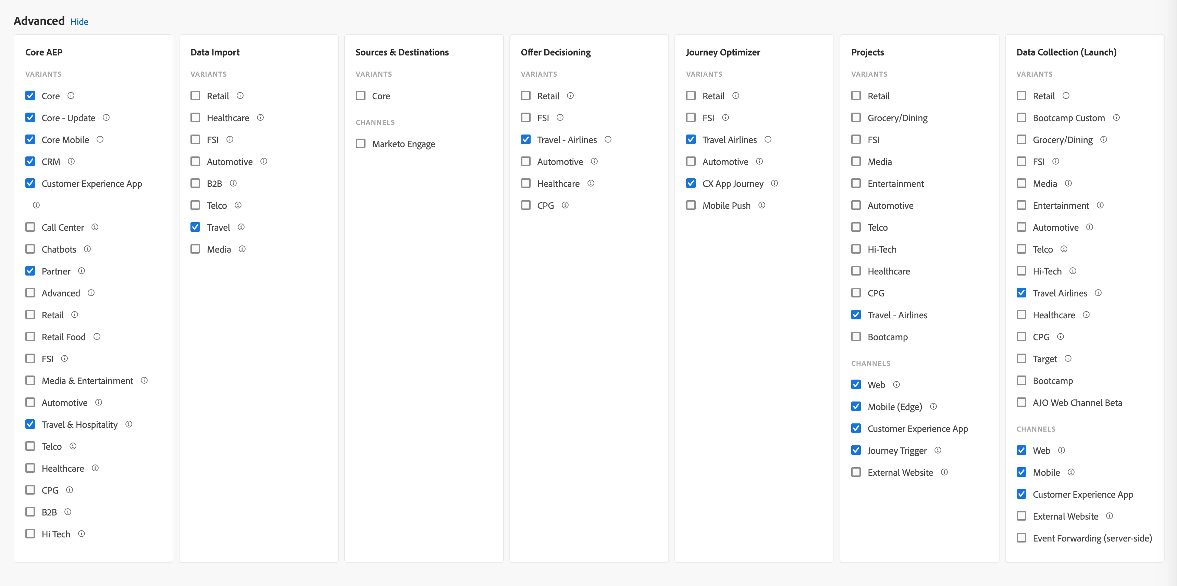Check Media checkbox in Data Import
The image size is (1177, 586).
(x=195, y=249)
